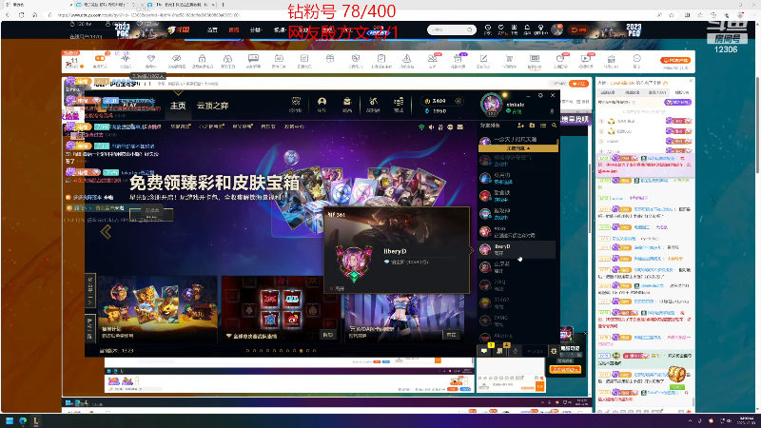Toggle the speaker sound icon in client sub-bar
The image size is (761, 428).
point(431,127)
